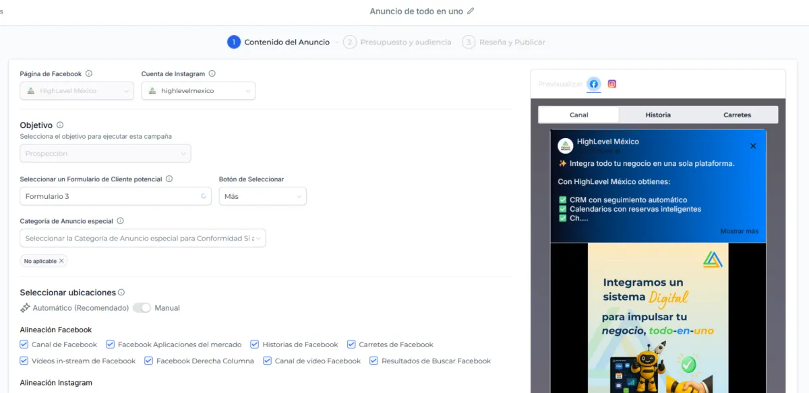Screen dimensions: 809x393
Task: Click the ad creative image in the preview
Action: [x=658, y=318]
